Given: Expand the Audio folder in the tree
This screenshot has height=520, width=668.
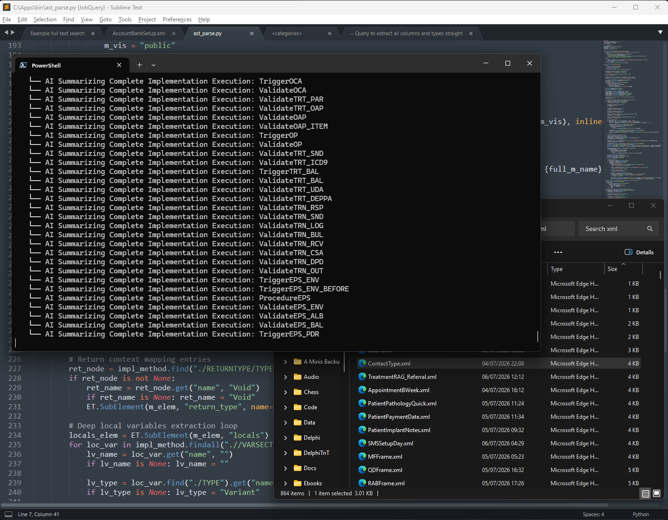Looking at the screenshot, I should [x=285, y=377].
